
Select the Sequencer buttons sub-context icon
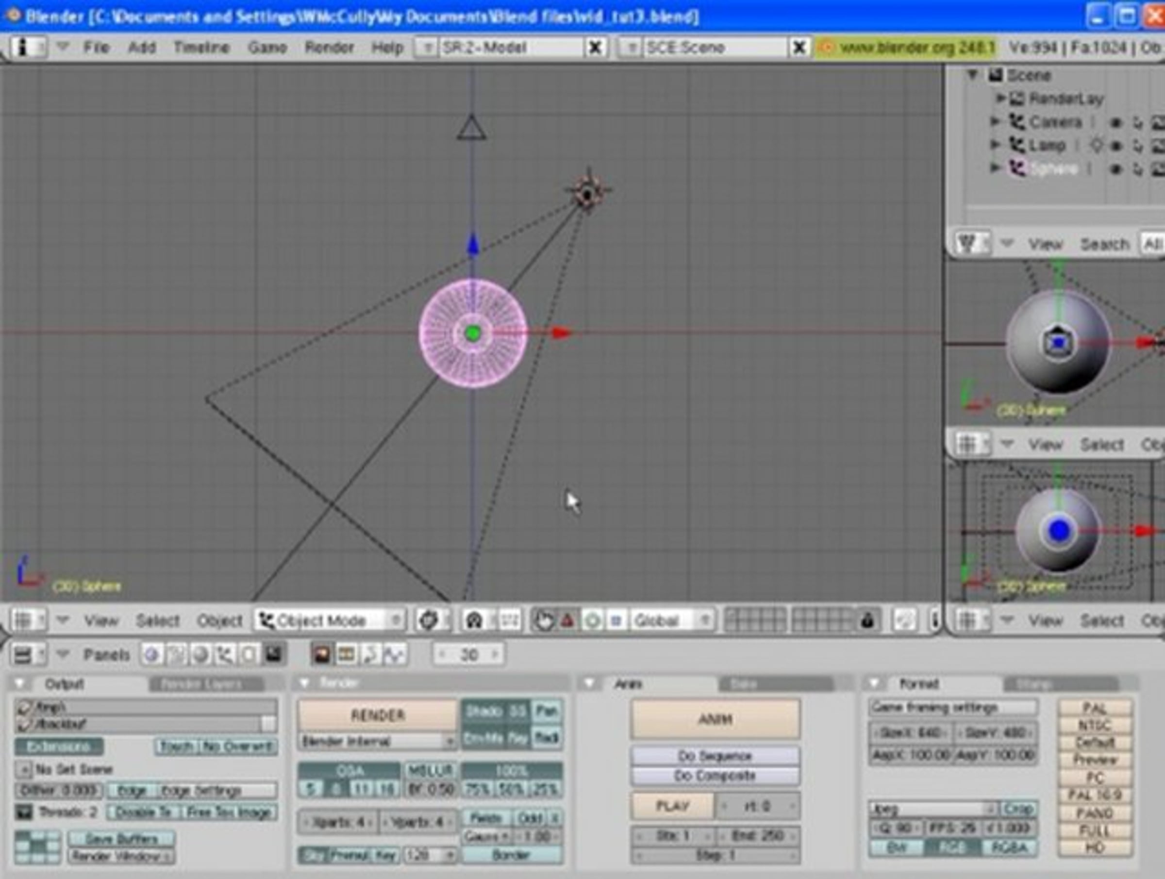tap(346, 655)
